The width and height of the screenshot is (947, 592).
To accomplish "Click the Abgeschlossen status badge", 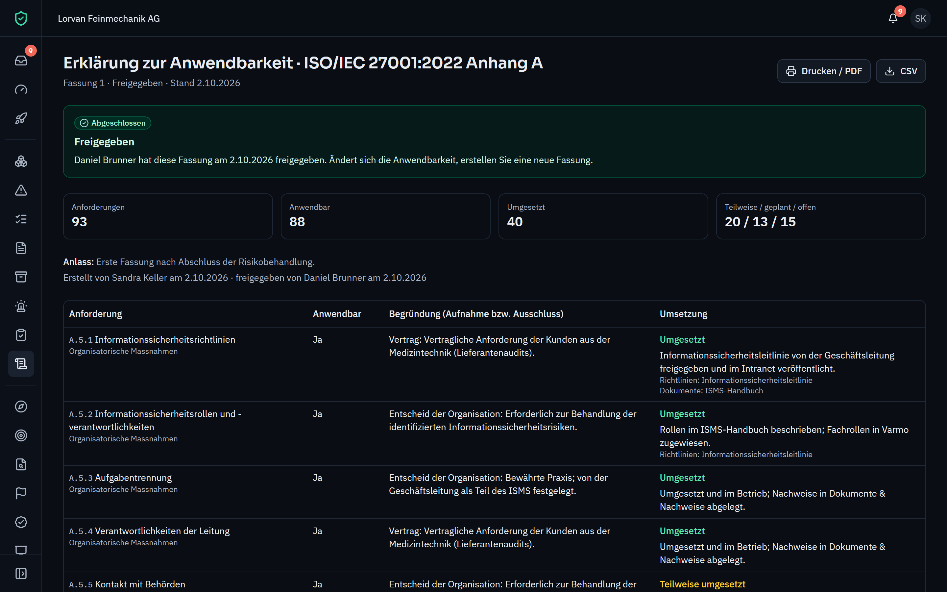I will pos(113,123).
